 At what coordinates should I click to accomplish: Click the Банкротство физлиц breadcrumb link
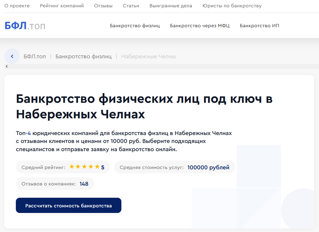(83, 56)
